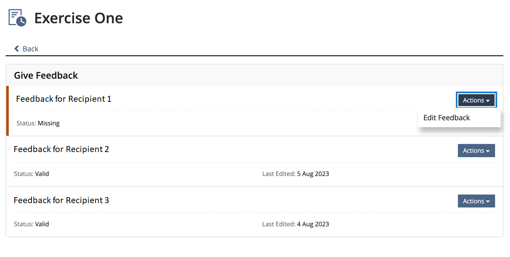Viewport: 510px width, 257px height.
Task: Expand the Actions dropdown for Recipient 3
Action: coord(476,201)
